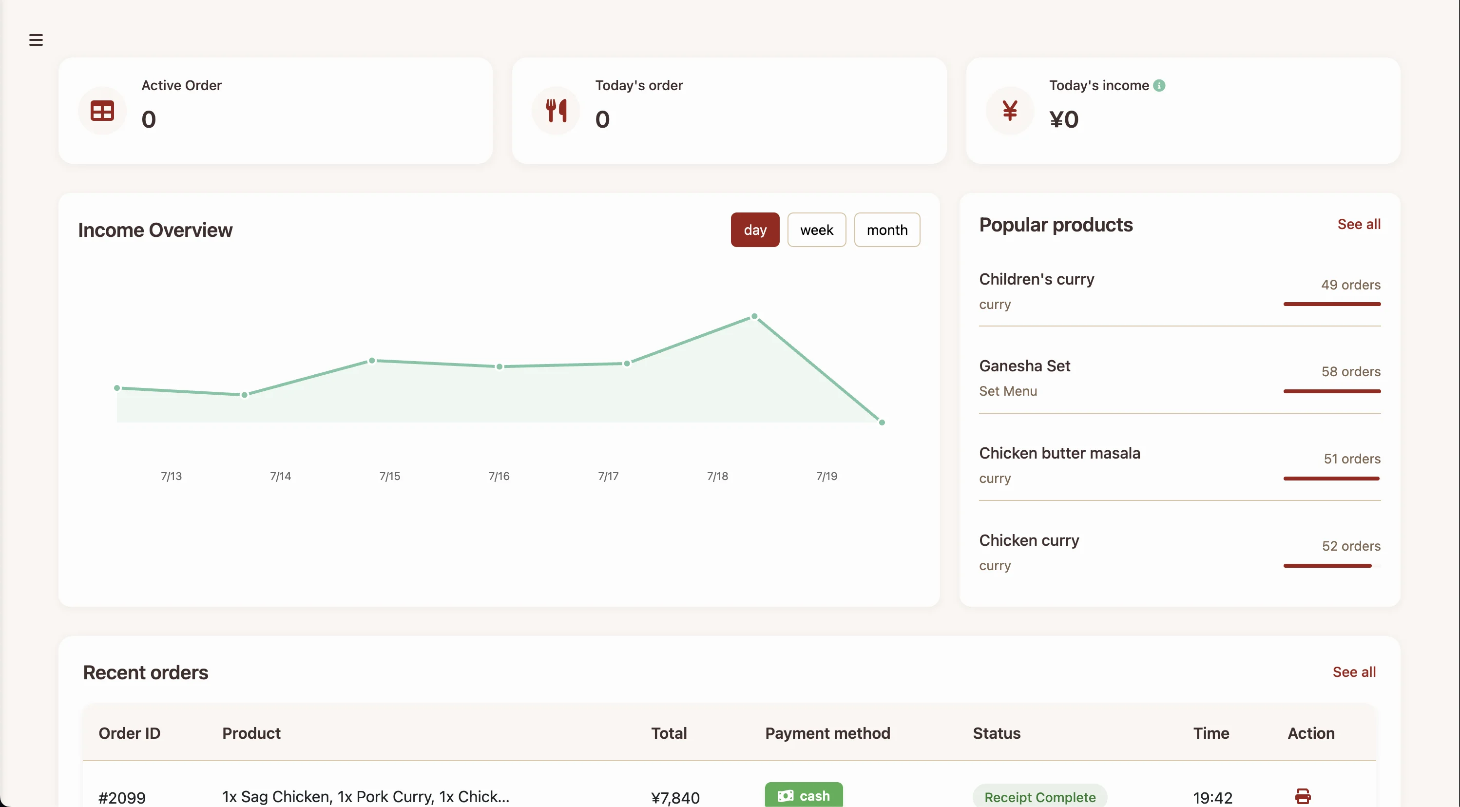Select the Children's curry product name
The width and height of the screenshot is (1460, 807).
tap(1037, 279)
